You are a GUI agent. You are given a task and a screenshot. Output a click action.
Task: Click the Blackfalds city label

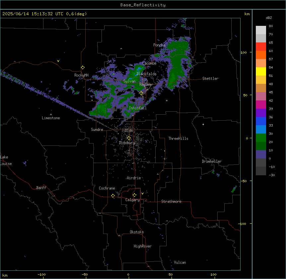[146, 74]
